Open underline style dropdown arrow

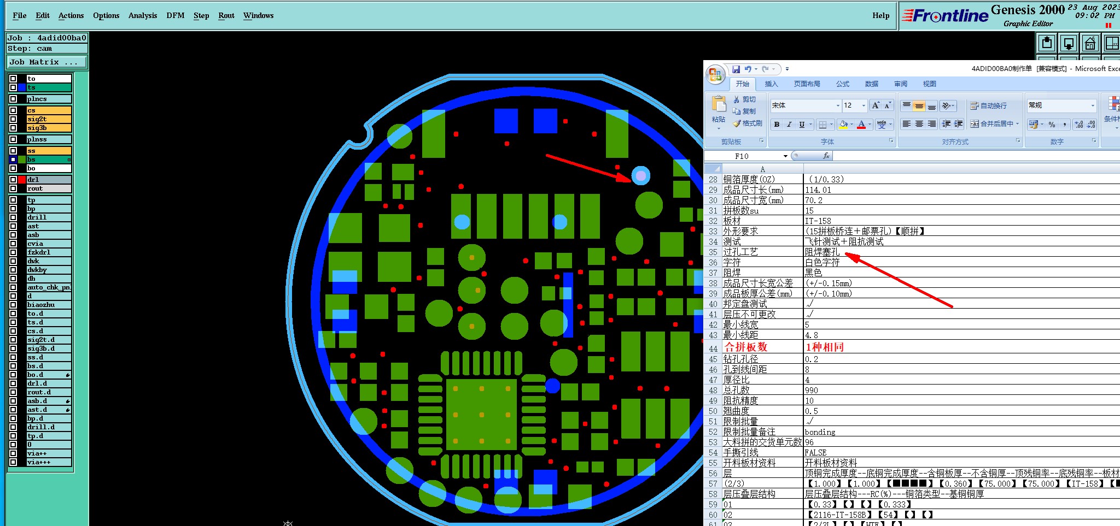point(810,125)
